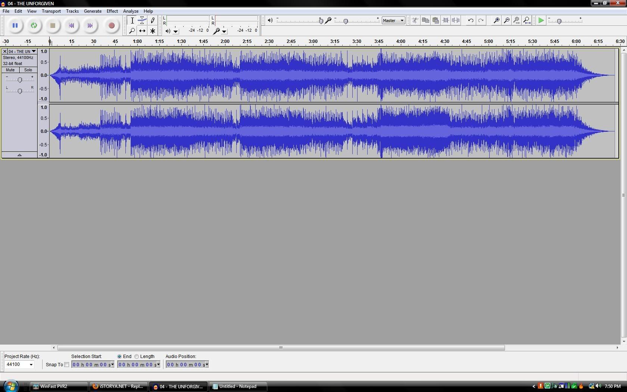Select the Draw pencil tool

(153, 21)
